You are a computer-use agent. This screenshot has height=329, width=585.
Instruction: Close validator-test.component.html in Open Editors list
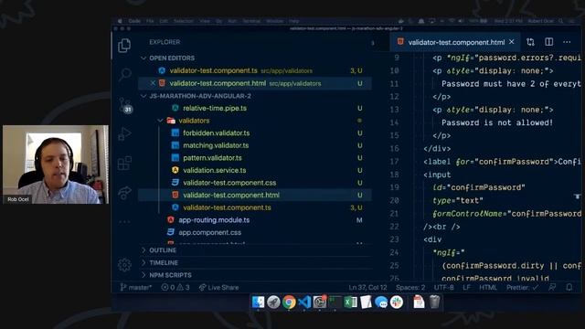153,83
